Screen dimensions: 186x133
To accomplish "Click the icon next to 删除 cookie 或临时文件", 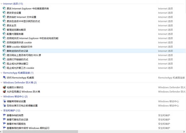I will (4, 46).
